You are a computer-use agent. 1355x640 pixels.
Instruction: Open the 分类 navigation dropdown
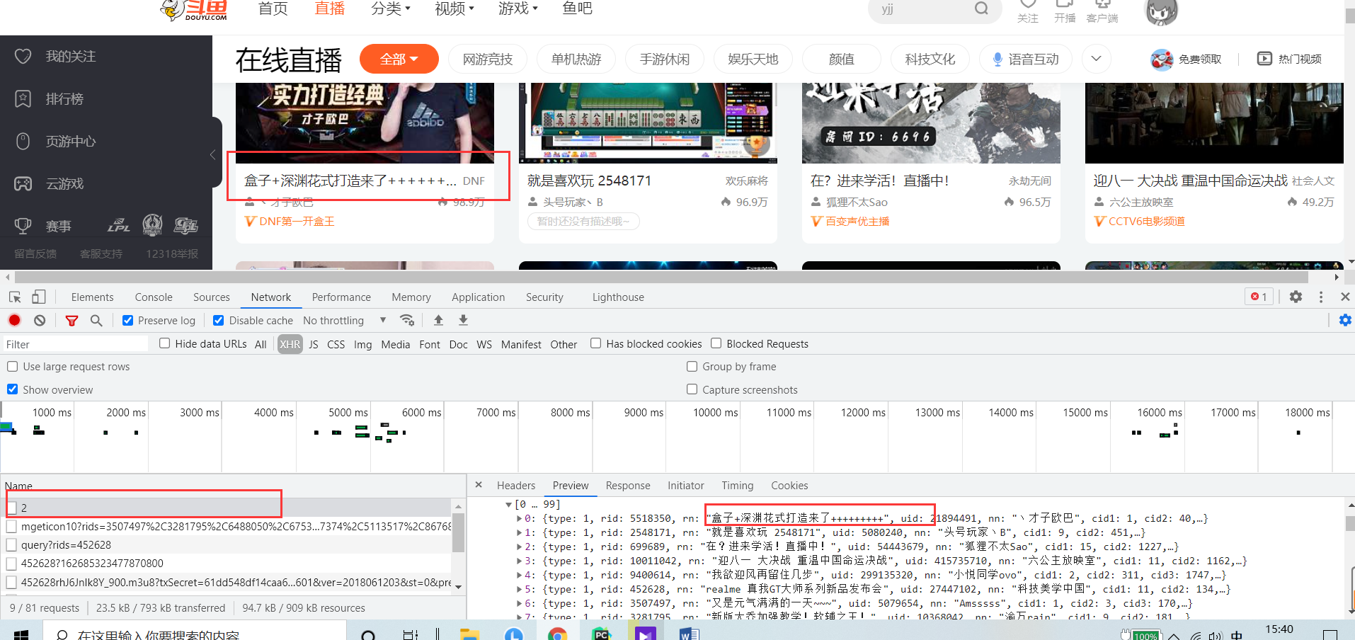391,8
